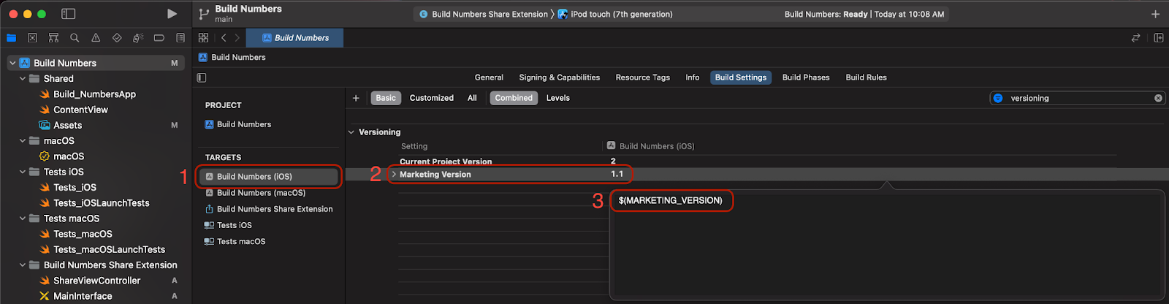Screen dimensions: 1169x304
Task: Open the Build Phases tab
Action: [806, 77]
